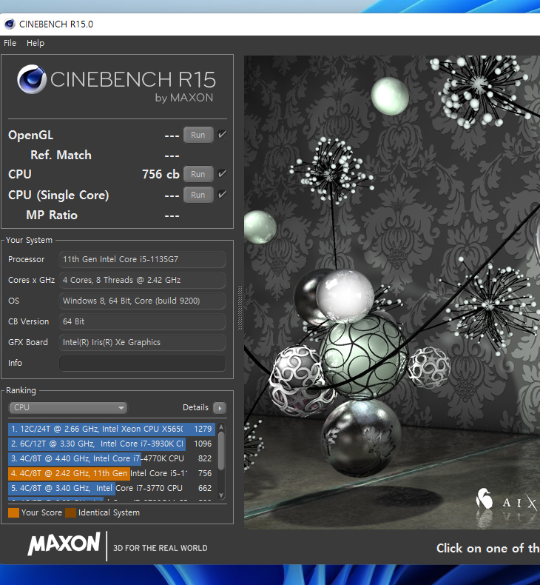This screenshot has height=585, width=540.
Task: Click the GFX Board field
Action: click(142, 342)
